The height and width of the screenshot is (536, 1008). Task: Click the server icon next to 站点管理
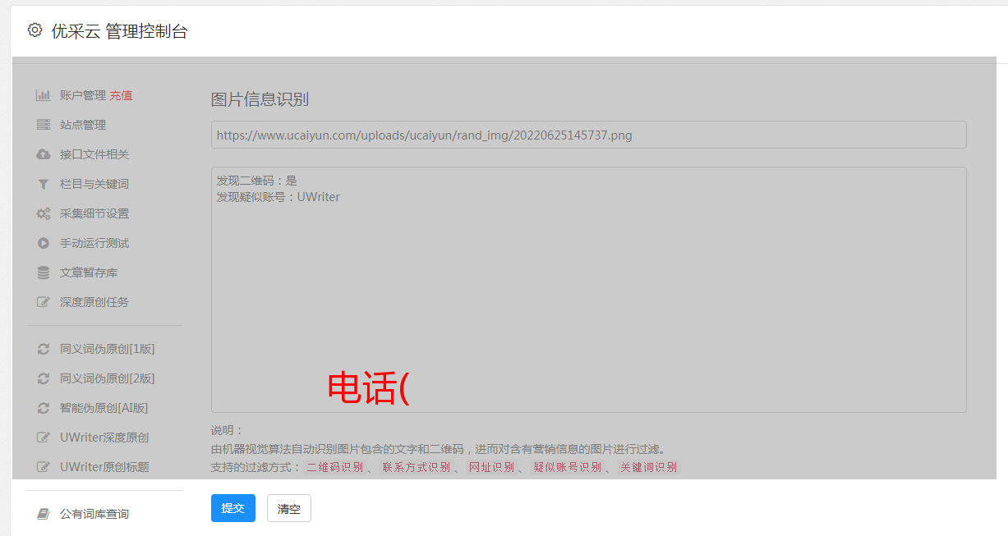click(x=44, y=125)
